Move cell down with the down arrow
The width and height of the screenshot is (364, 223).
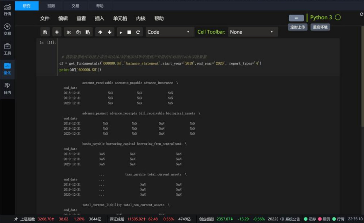point(109,32)
